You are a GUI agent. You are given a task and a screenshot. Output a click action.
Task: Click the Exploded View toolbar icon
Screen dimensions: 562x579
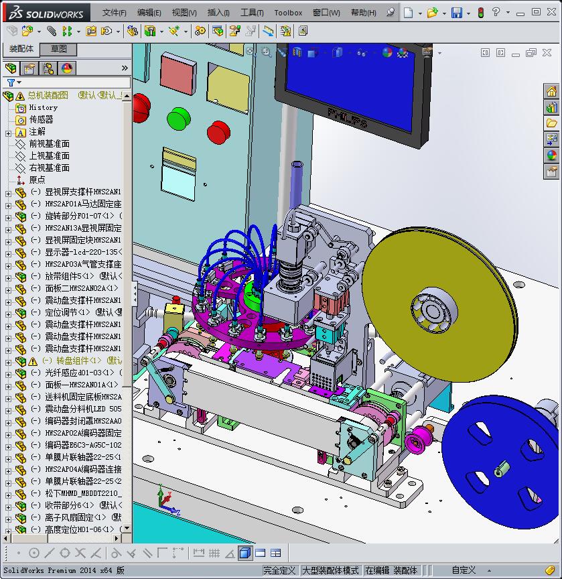pyautogui.click(x=234, y=31)
